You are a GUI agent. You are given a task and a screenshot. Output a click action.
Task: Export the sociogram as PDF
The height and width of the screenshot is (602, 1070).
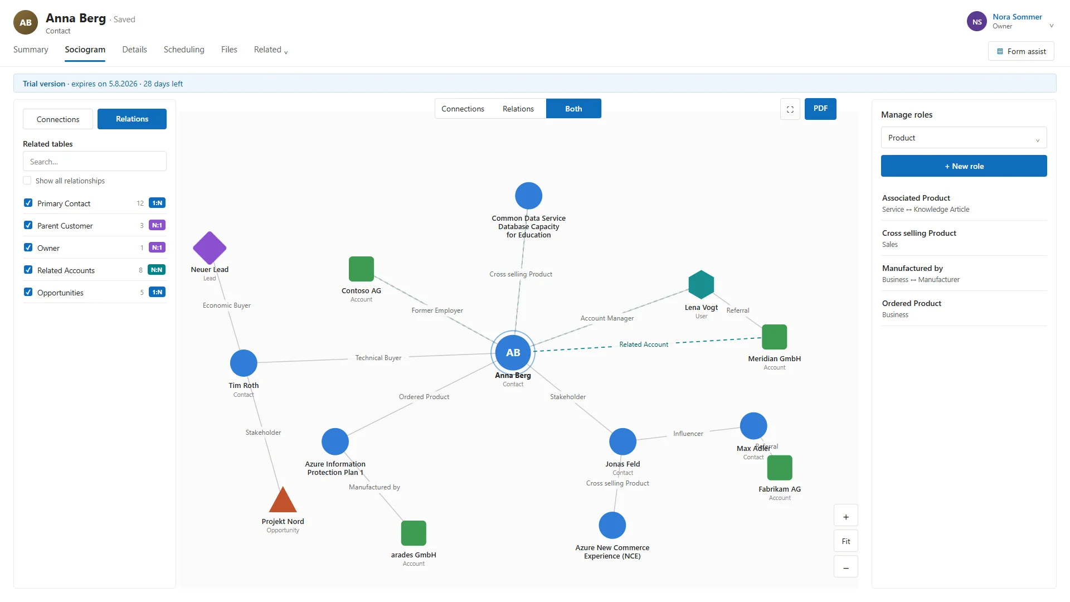click(x=820, y=109)
